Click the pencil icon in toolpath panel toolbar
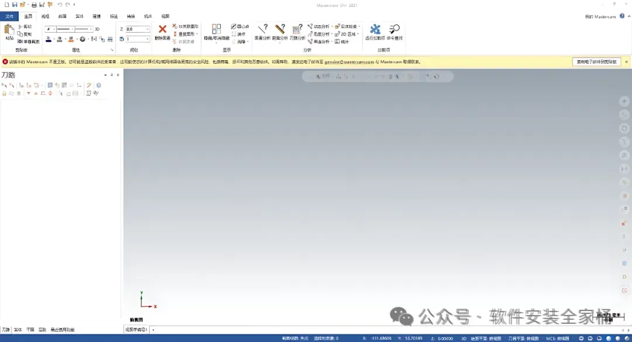 point(89,85)
